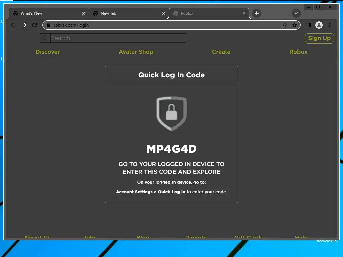Close the What's New tab
The width and height of the screenshot is (343, 257).
[83, 13]
